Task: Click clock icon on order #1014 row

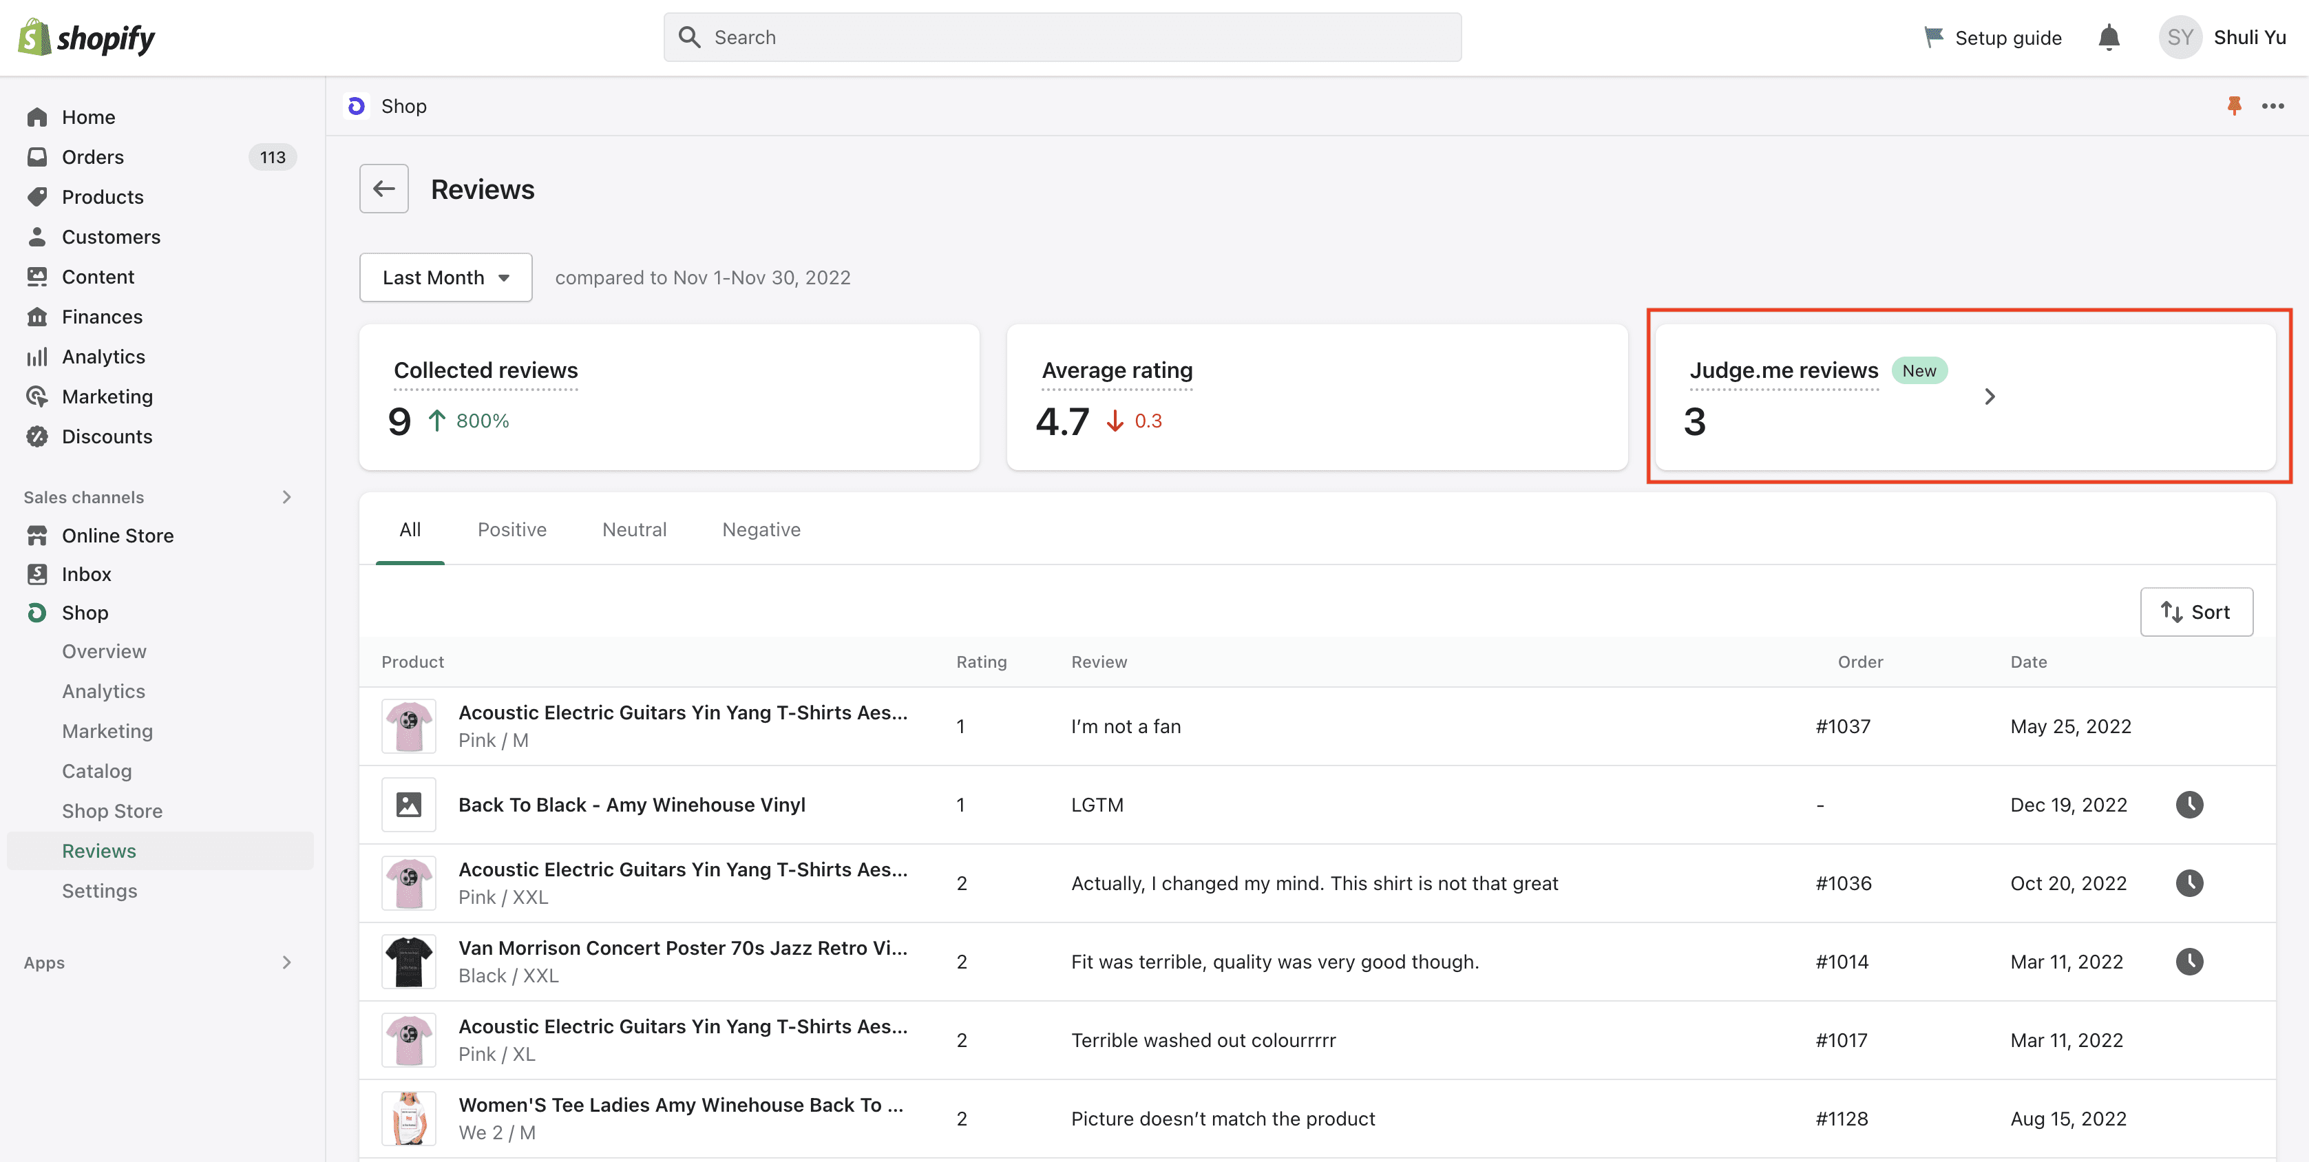Action: (x=2189, y=961)
